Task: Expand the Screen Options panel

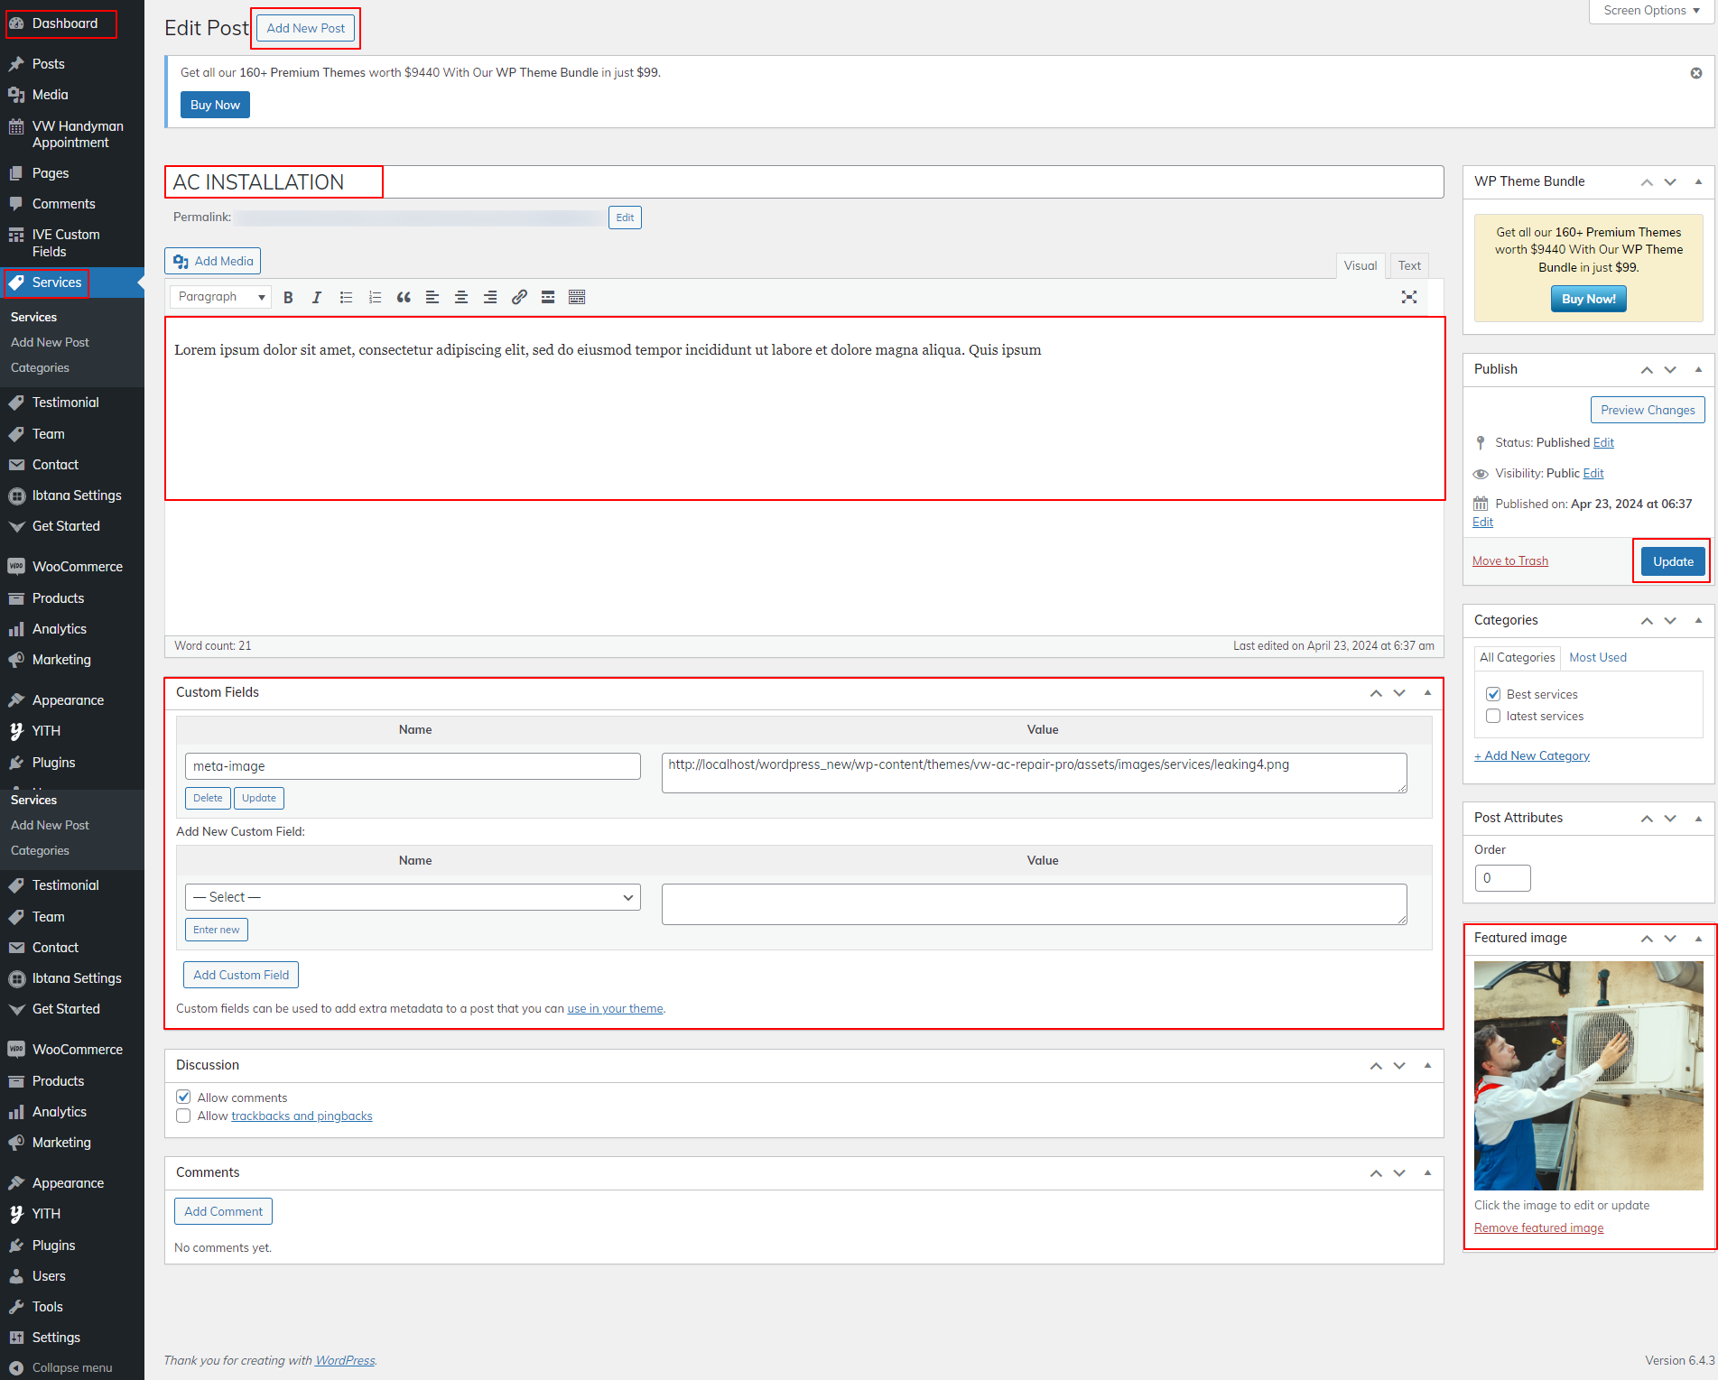Action: (1651, 11)
